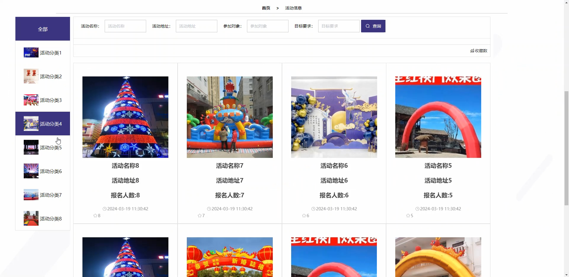Select the 全部 category tab
Screen dimensions: 569x277
43,29
